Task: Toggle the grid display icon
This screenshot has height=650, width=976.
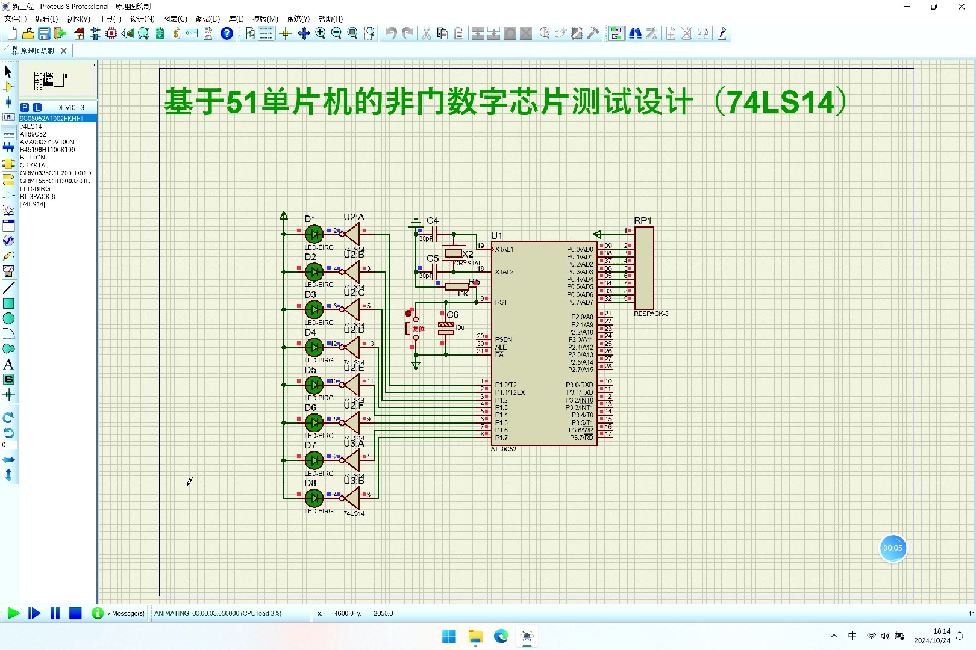Action: (265, 34)
